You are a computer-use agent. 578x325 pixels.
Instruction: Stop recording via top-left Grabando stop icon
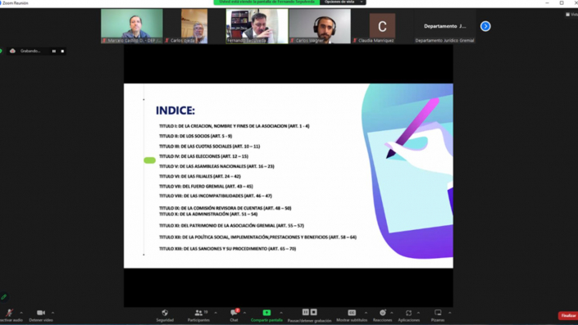point(62,51)
